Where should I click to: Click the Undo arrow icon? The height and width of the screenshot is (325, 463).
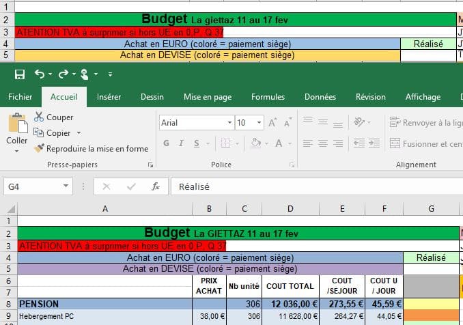[x=40, y=74]
